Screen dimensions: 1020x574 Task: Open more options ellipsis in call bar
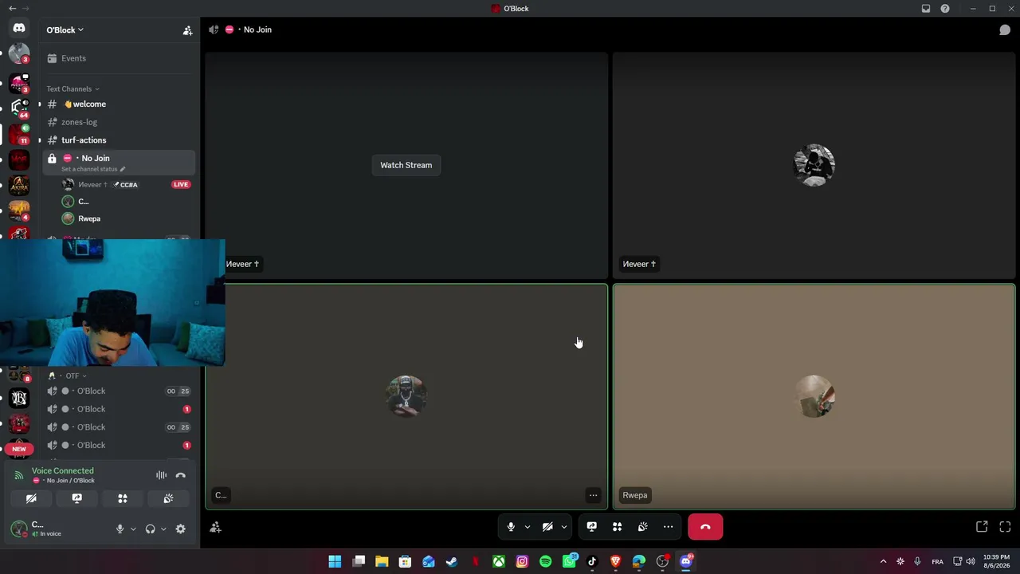pos(668,527)
